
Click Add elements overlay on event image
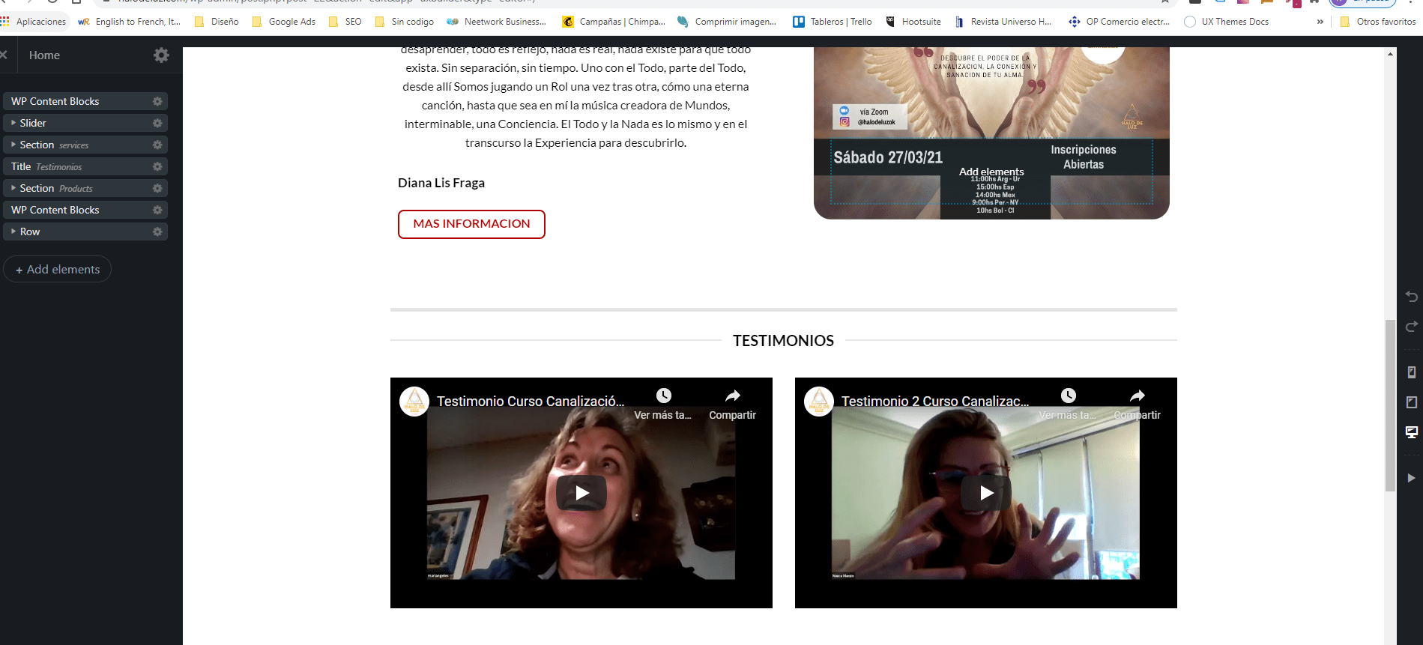tap(991, 172)
